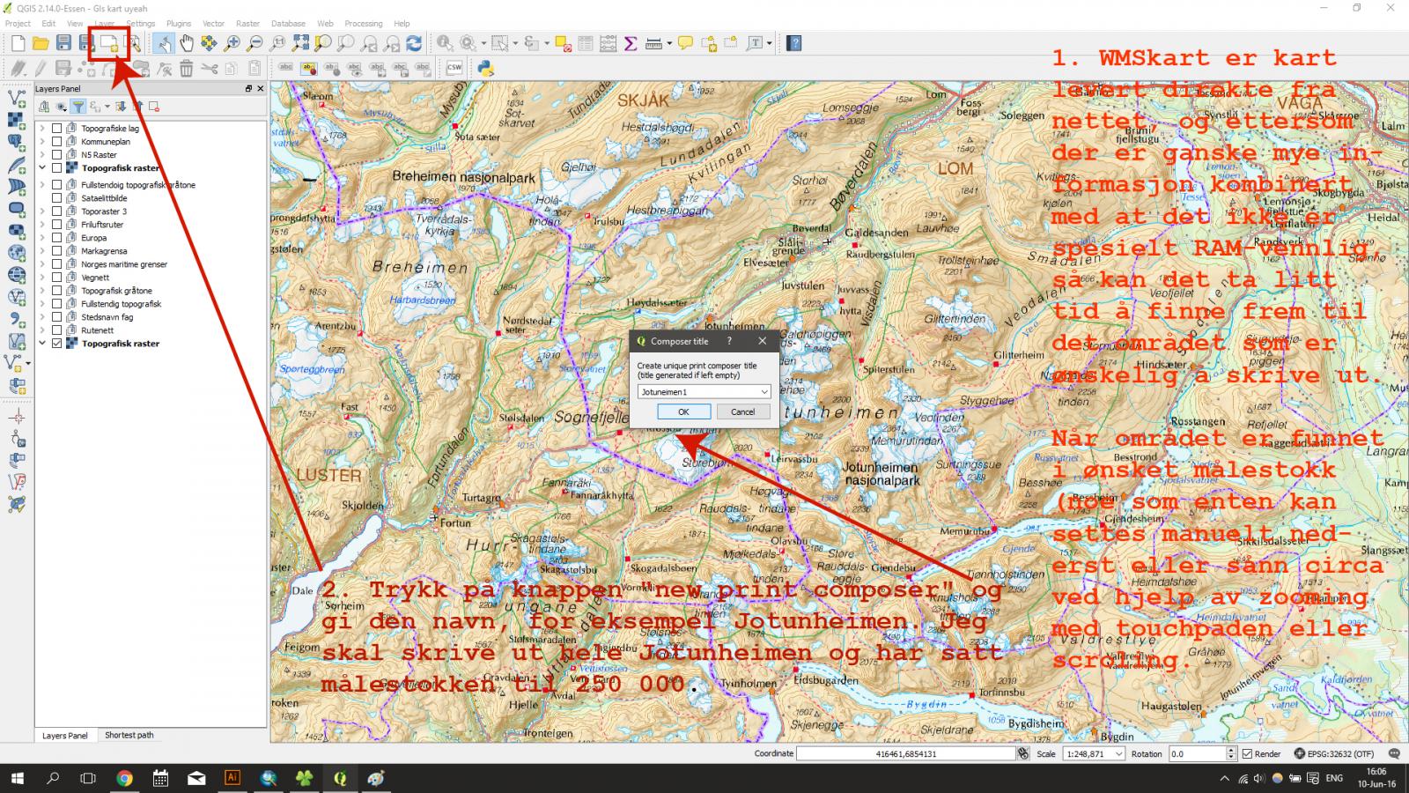
Task: Click OK in Composer title dialog
Action: click(x=683, y=411)
